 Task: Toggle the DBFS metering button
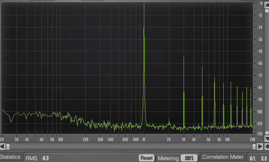coord(189,158)
